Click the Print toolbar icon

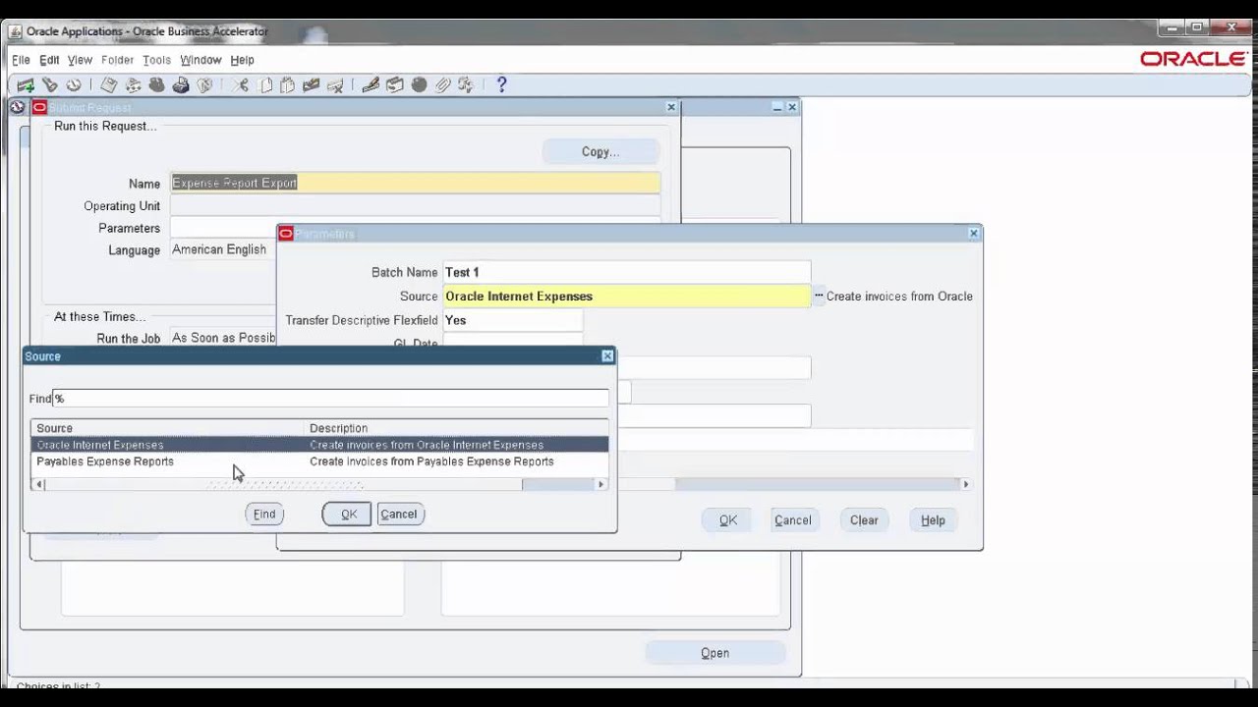click(181, 85)
